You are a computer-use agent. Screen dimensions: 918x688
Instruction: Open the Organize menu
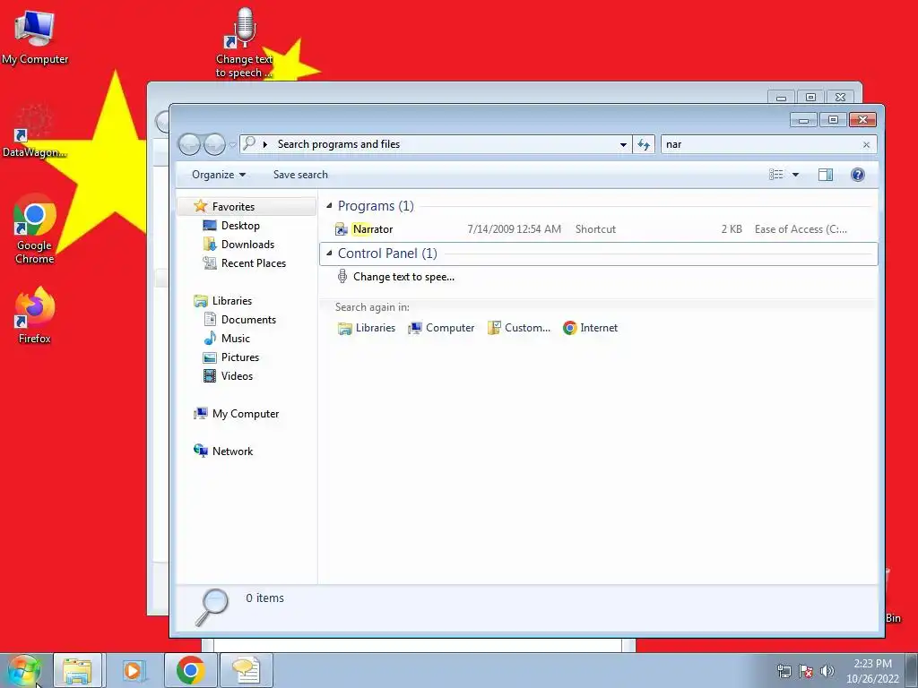tap(219, 175)
